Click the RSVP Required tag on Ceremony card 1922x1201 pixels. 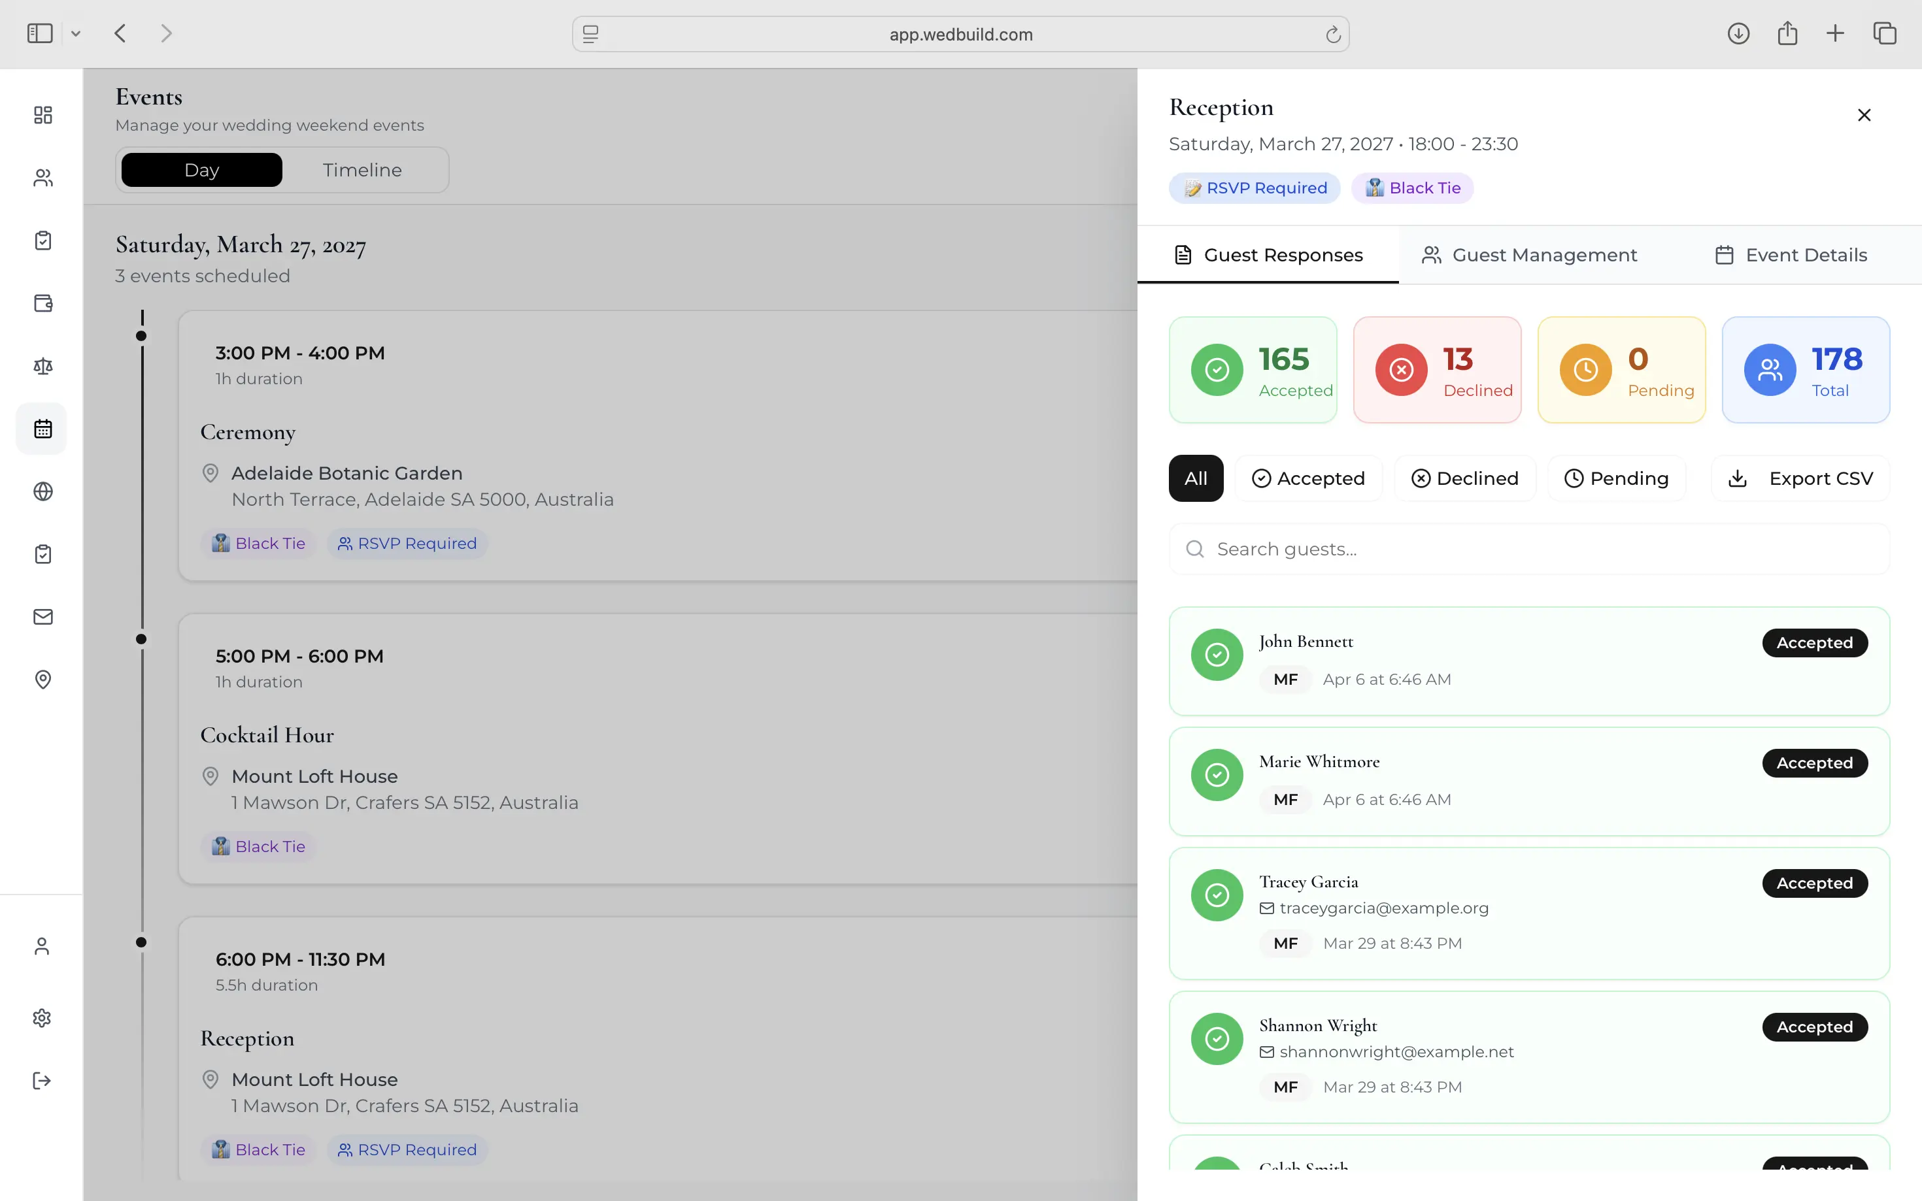tap(407, 543)
